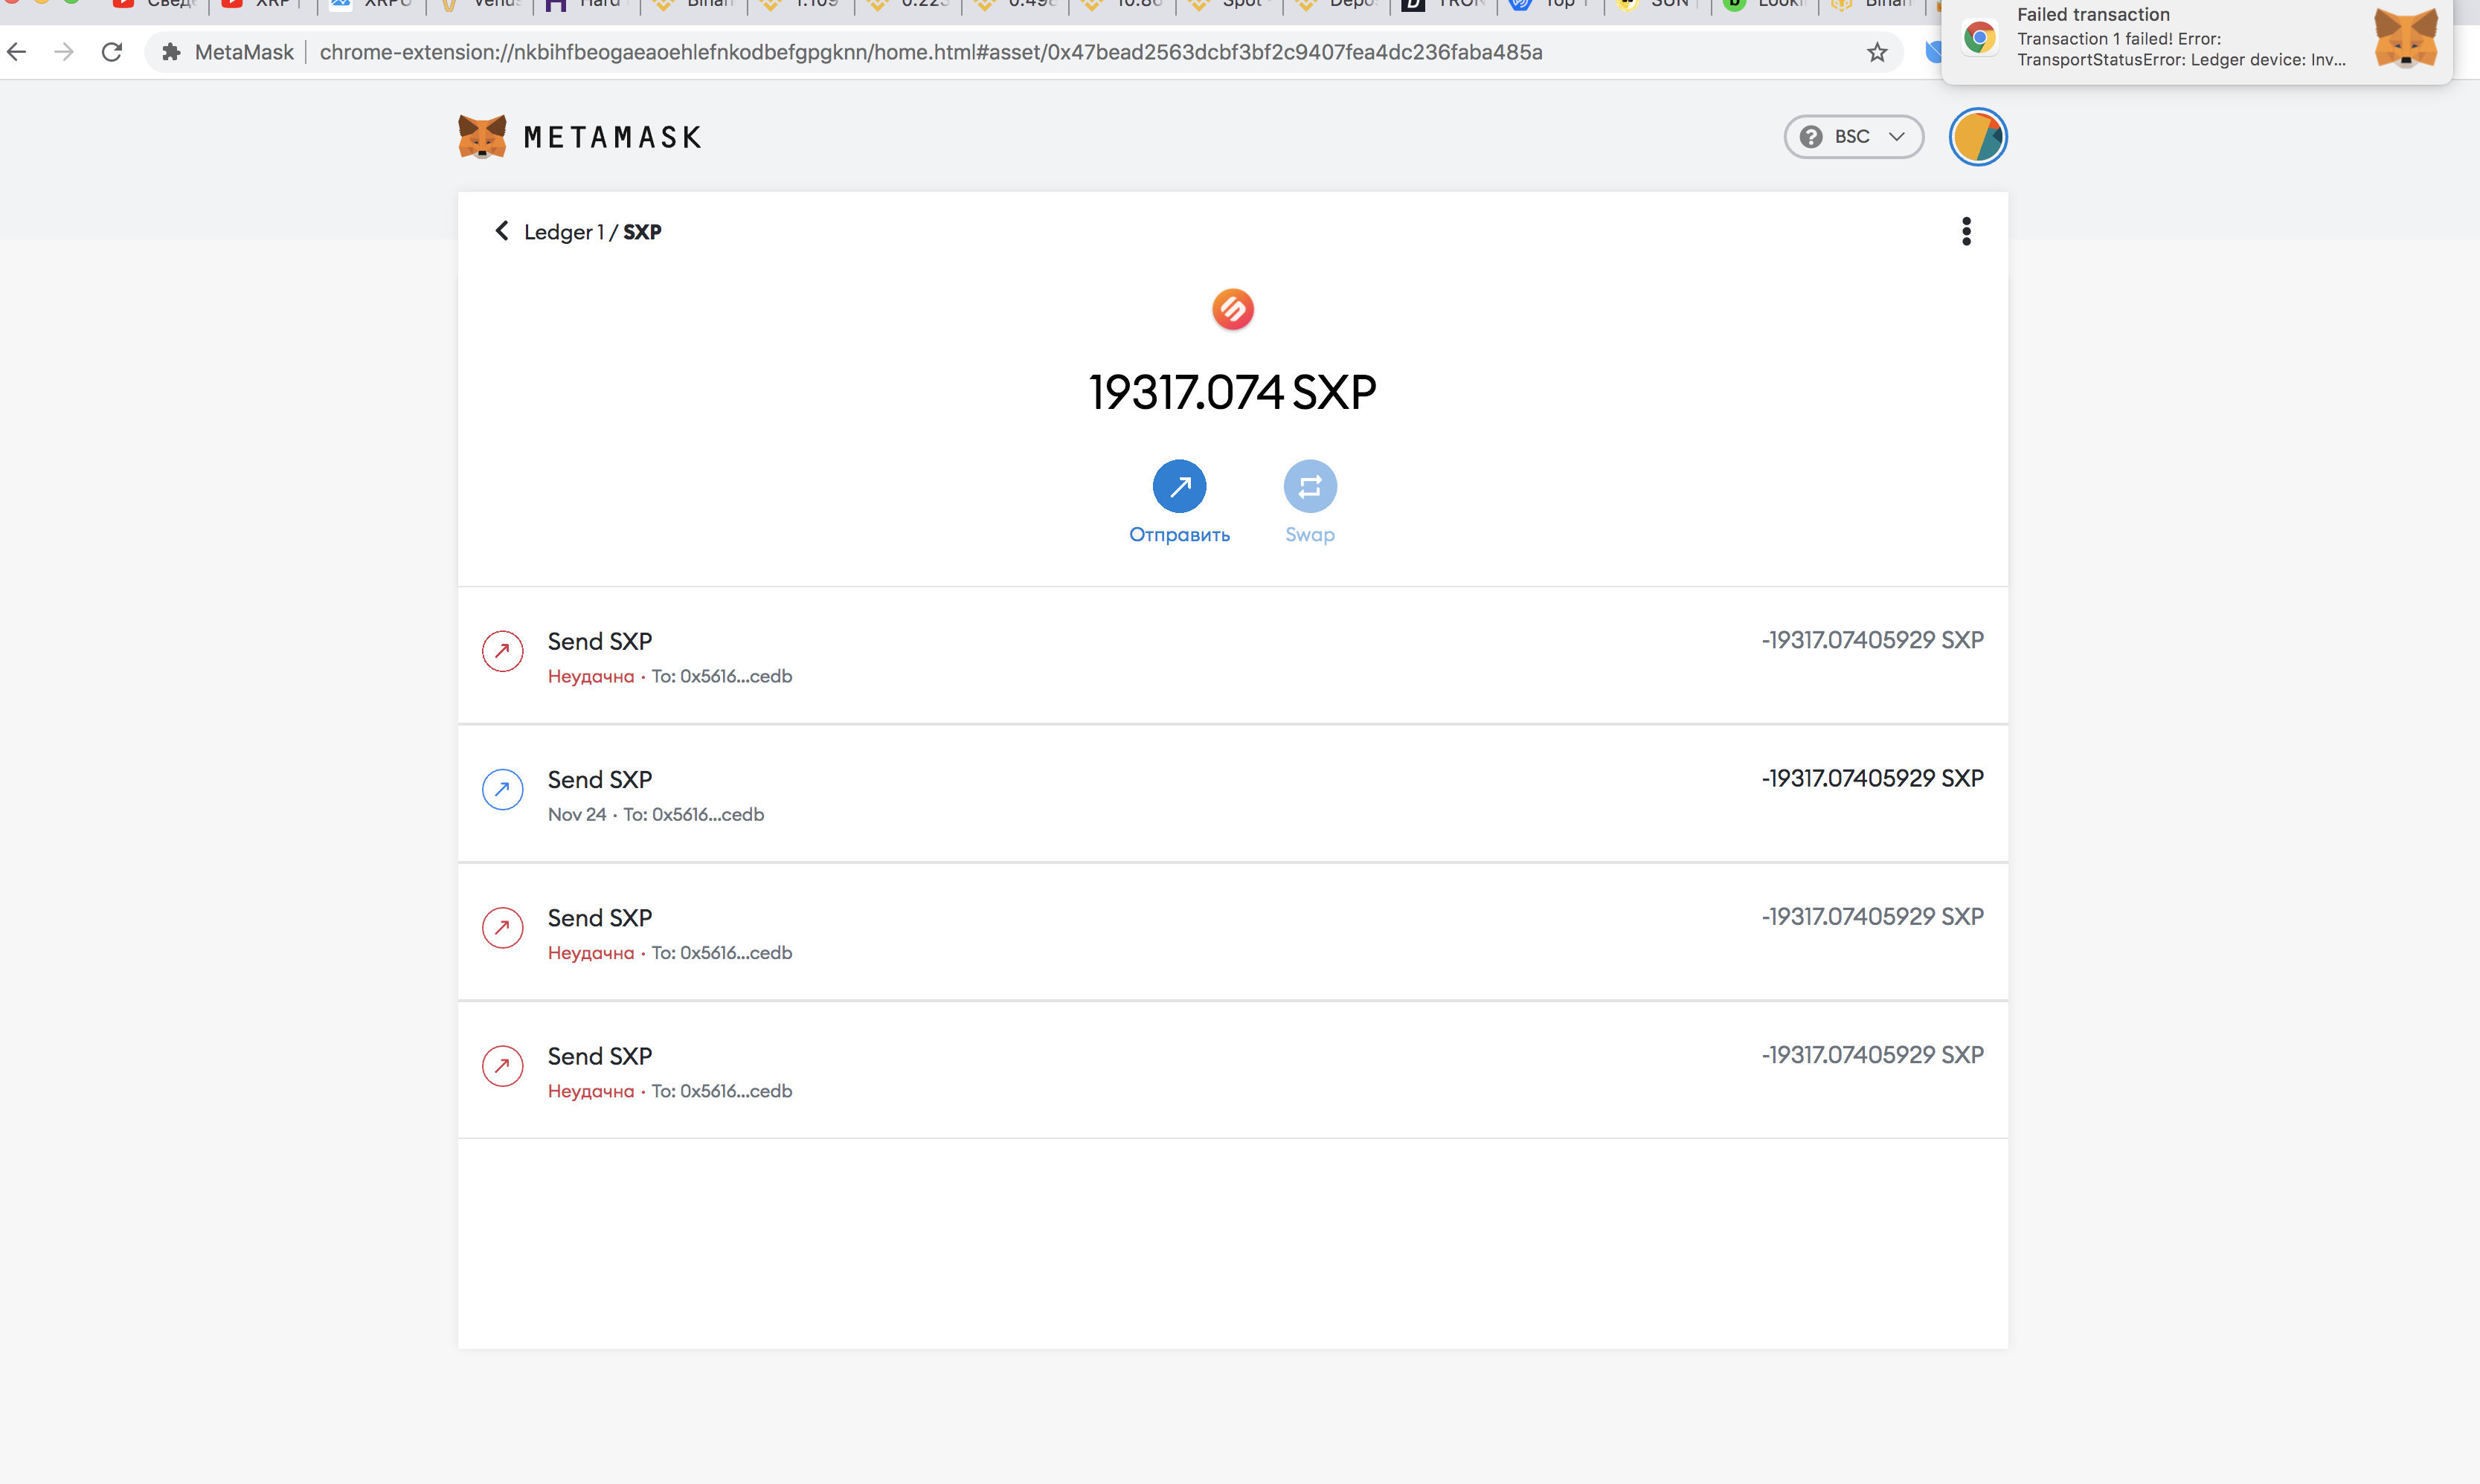This screenshot has width=2480, height=1484.
Task: Go forward in the browser
Action: pyautogui.click(x=64, y=52)
